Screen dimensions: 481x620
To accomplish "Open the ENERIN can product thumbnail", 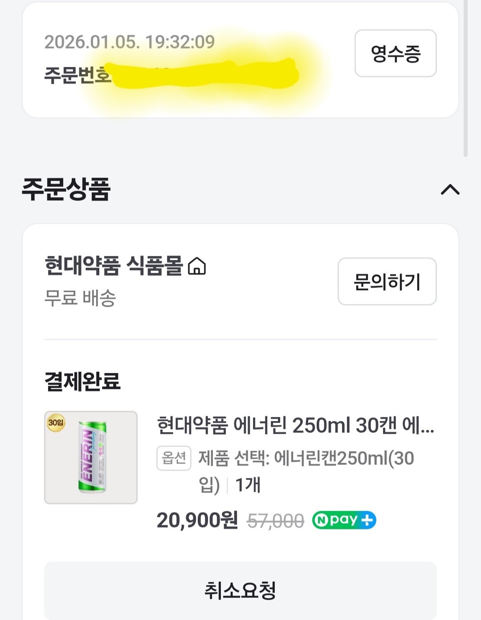I will [91, 457].
